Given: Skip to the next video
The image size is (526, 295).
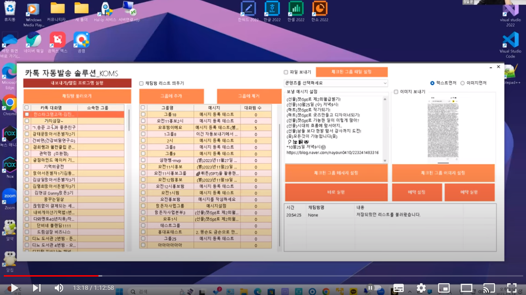Looking at the screenshot, I should point(37,287).
